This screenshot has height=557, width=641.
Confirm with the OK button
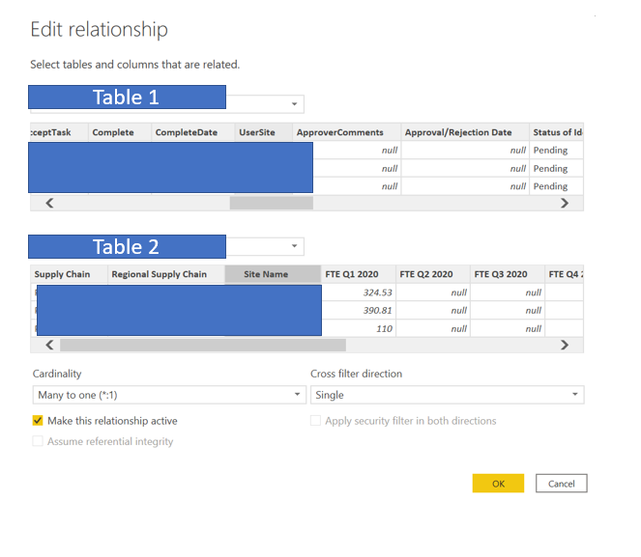click(498, 484)
